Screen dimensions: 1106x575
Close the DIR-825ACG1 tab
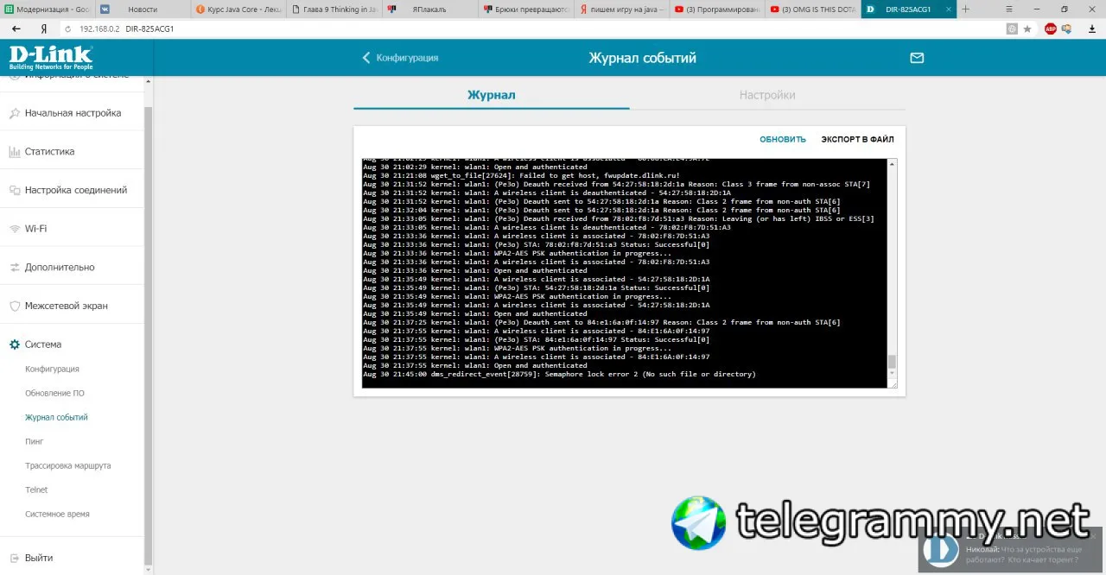[950, 9]
